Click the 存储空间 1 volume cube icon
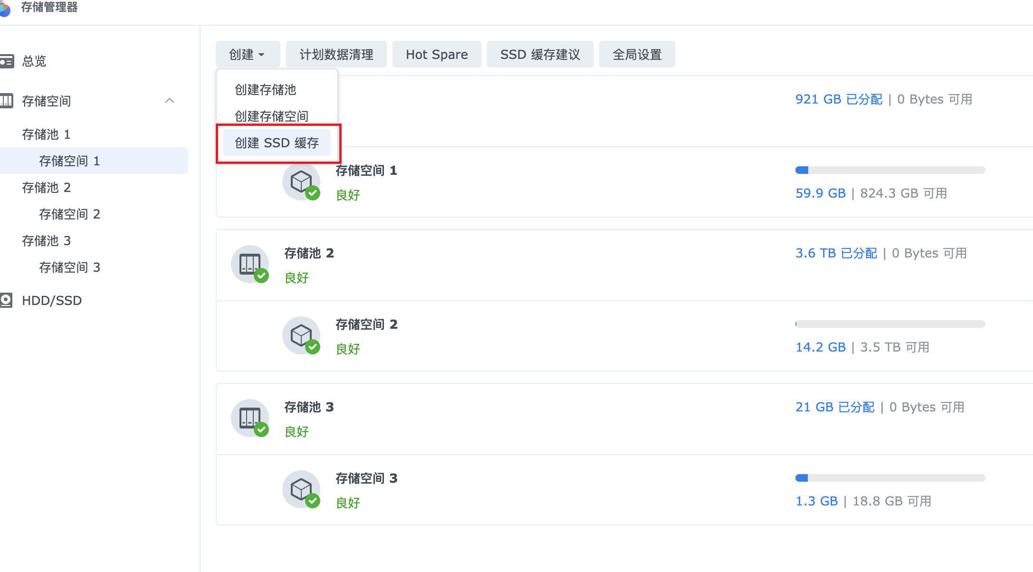Screen dimensions: 1033x572 (x=301, y=181)
